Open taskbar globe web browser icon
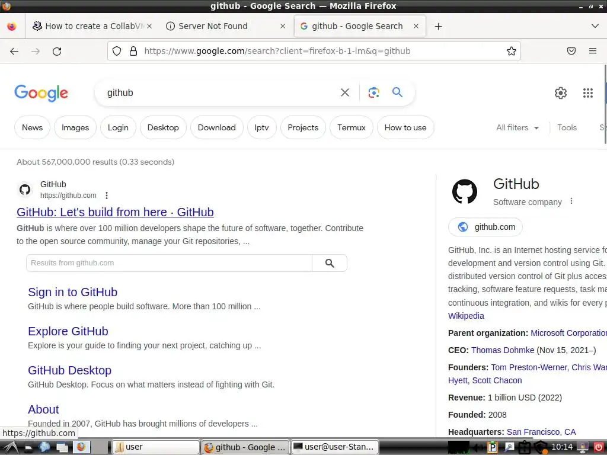Viewport: 607px width, 455px height. tap(44, 447)
